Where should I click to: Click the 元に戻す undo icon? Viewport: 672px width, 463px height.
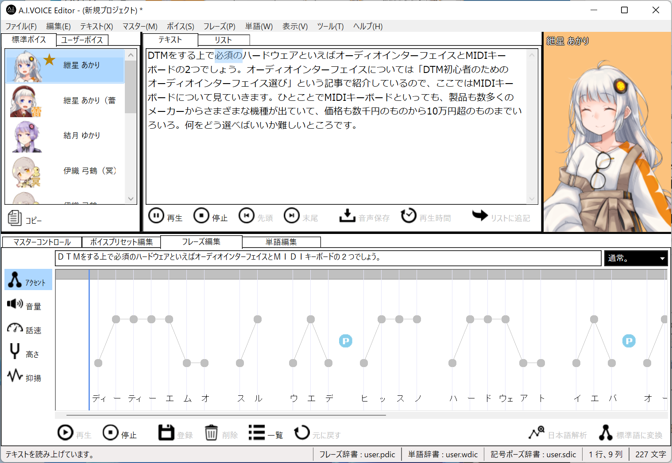(302, 432)
